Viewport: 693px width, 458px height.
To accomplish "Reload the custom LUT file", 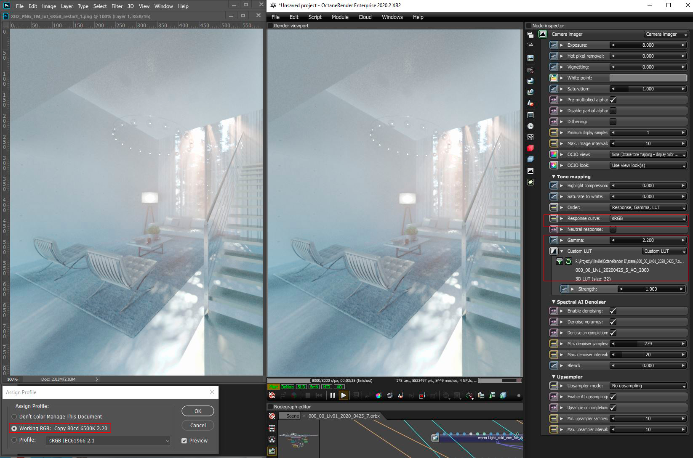I will click(568, 262).
